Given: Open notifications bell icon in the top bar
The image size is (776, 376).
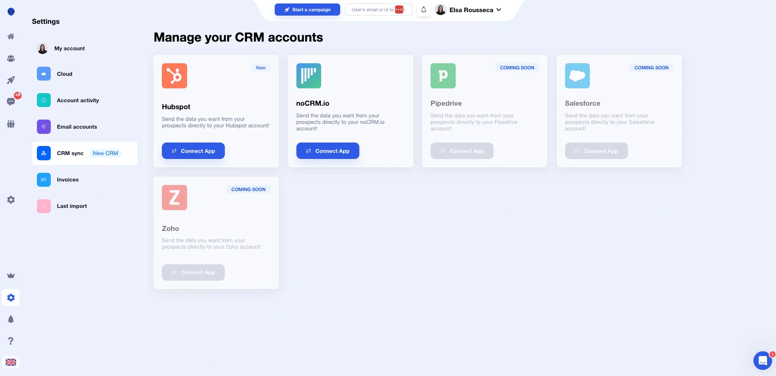Looking at the screenshot, I should [424, 10].
